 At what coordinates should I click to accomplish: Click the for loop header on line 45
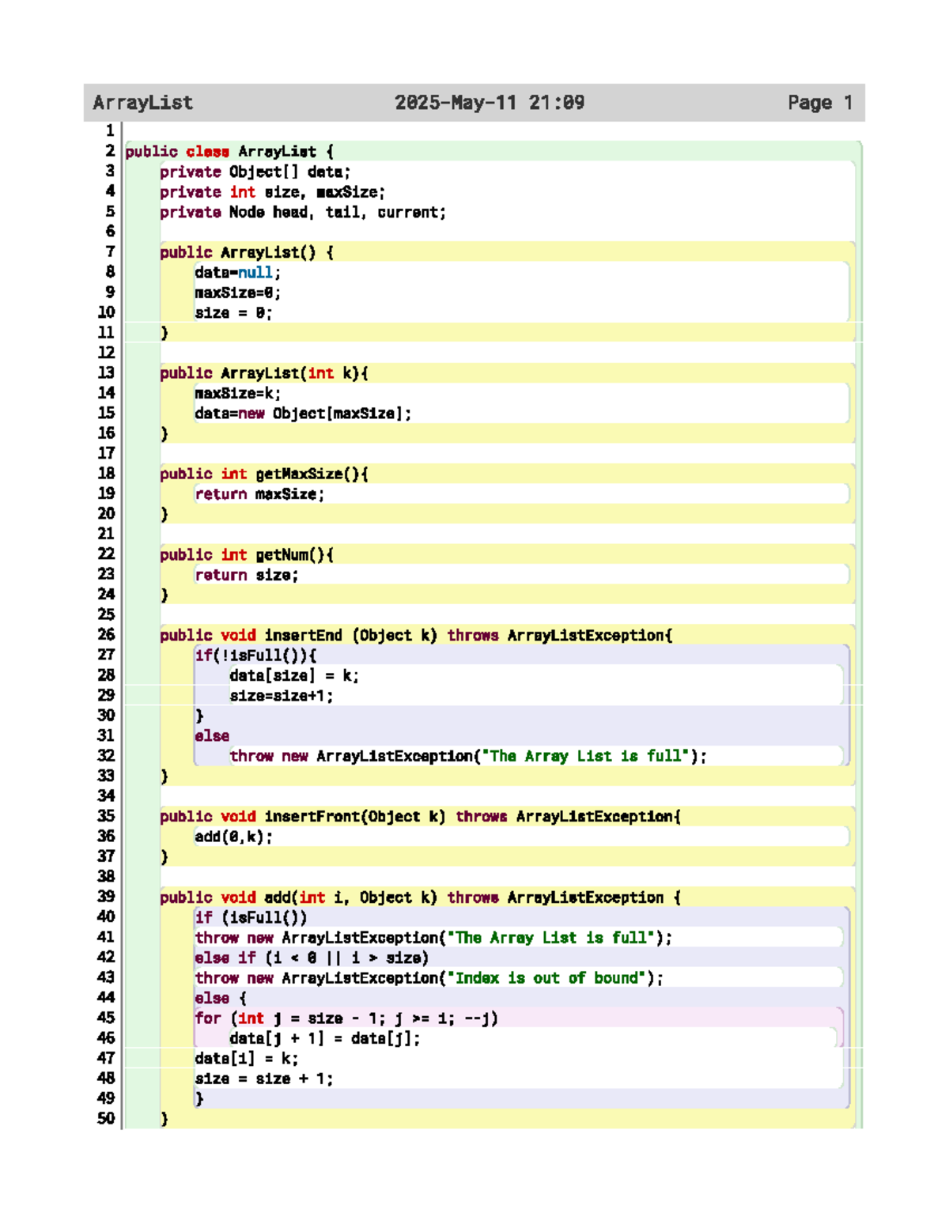click(x=346, y=1018)
